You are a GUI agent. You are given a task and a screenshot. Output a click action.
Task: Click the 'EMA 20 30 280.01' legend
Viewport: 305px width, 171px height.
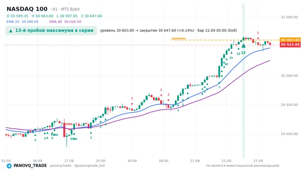22,21
